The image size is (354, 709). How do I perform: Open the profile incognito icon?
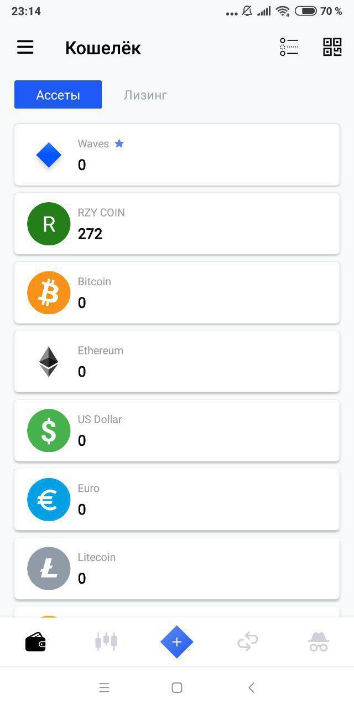[x=319, y=642]
